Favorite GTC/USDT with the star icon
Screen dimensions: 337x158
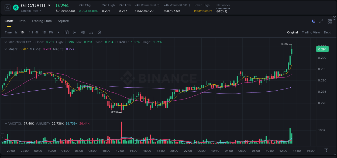pos(7,8)
